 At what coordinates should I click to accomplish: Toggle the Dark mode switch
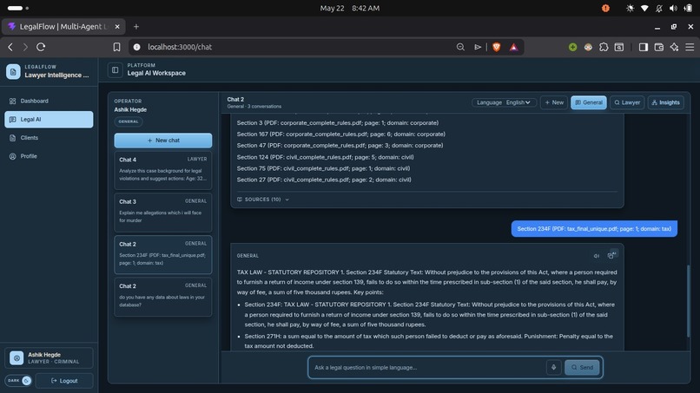pos(18,381)
